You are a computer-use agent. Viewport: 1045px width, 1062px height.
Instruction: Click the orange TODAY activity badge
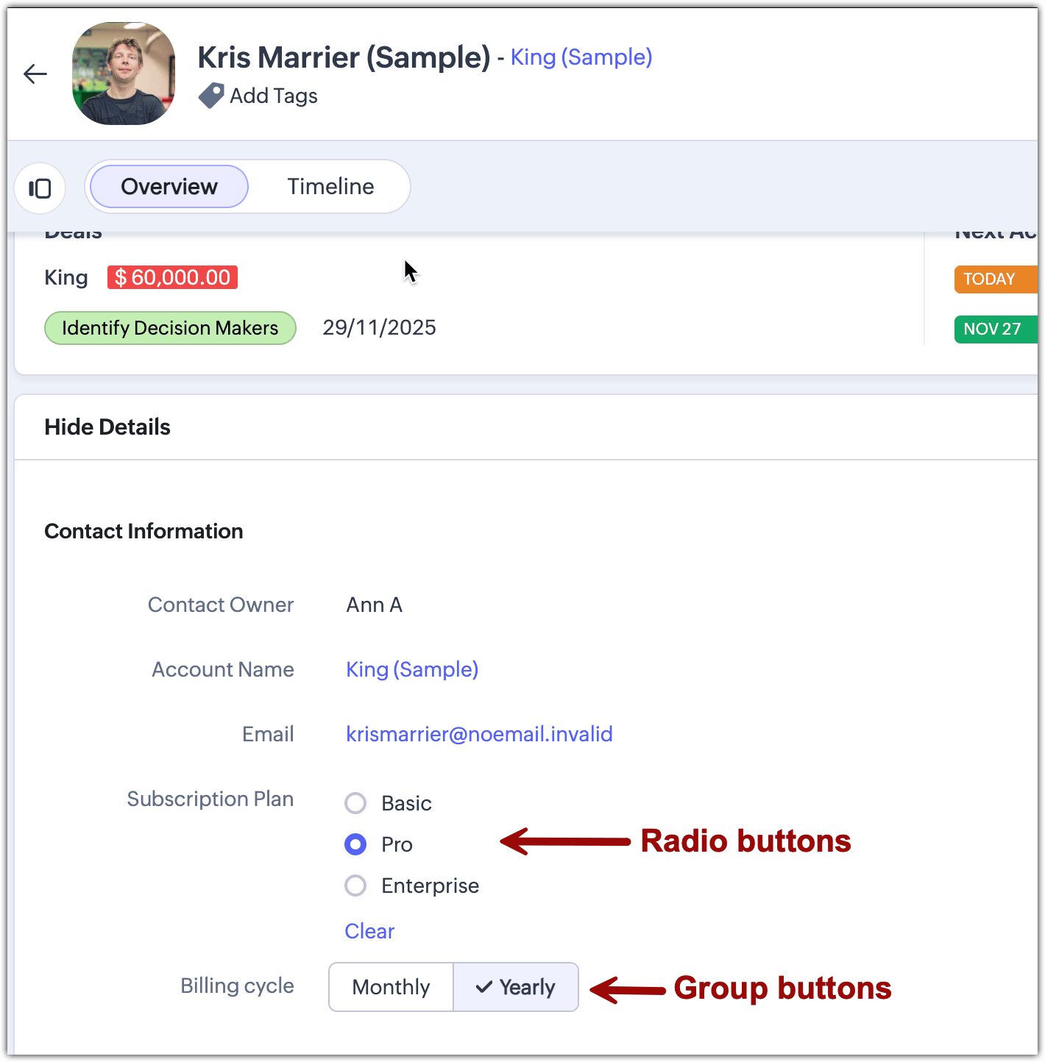[x=993, y=279]
